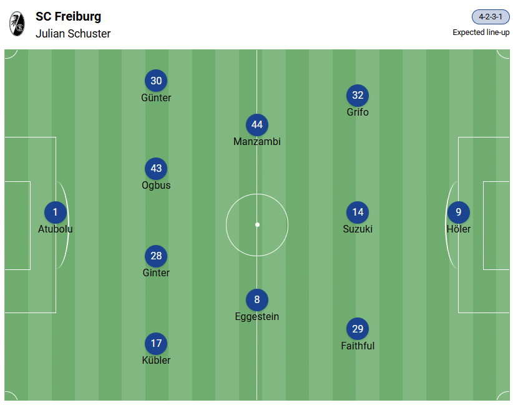This screenshot has width=513, height=405.
Task: Select striker Höler's number 9 badge
Action: (459, 212)
